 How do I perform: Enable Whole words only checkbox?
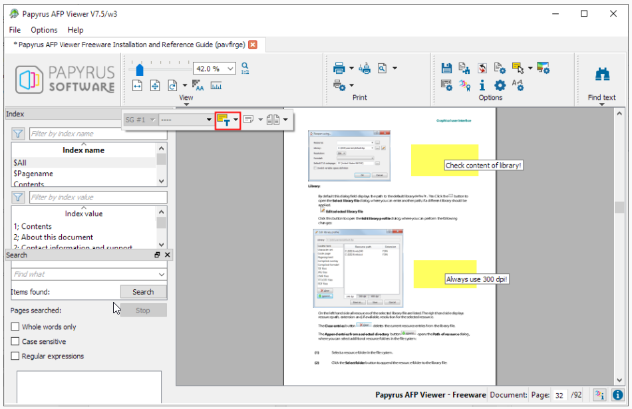tap(15, 327)
